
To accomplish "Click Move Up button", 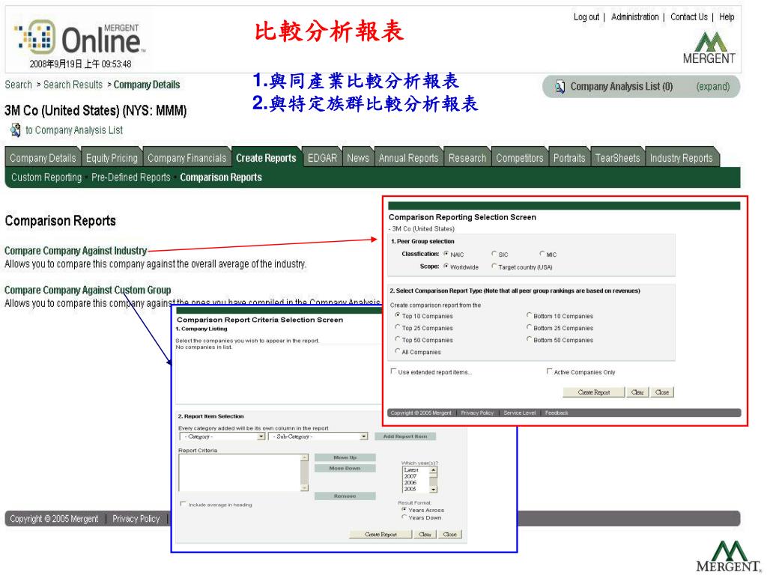I will tap(345, 457).
